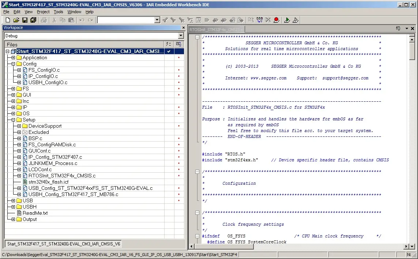Select ReadMe.txt in the workspace tree
418x259 pixels.
click(35, 213)
